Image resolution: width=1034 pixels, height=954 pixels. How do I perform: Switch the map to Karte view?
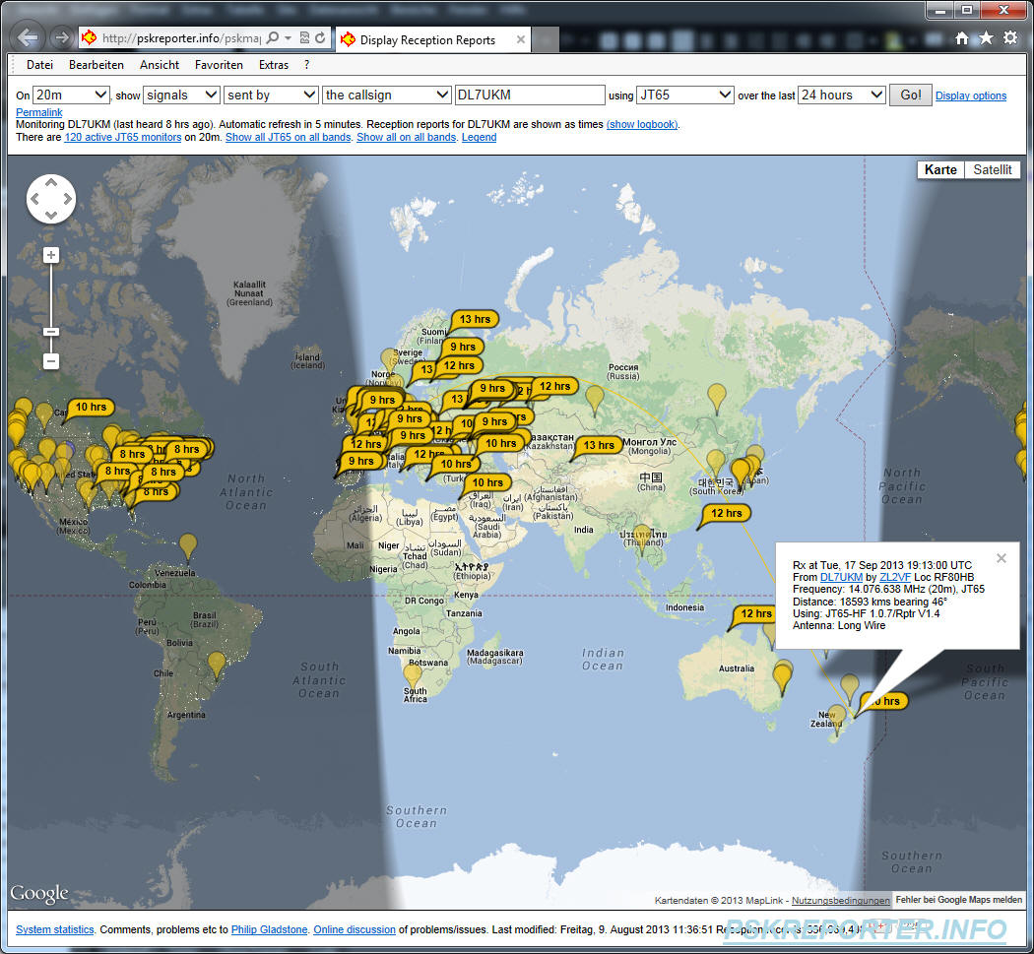pos(940,169)
